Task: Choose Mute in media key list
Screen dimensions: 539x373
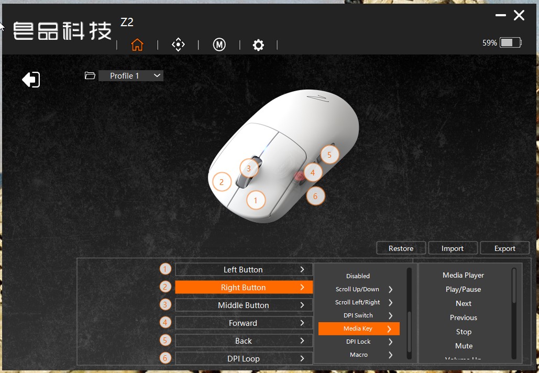Action: pos(464,346)
